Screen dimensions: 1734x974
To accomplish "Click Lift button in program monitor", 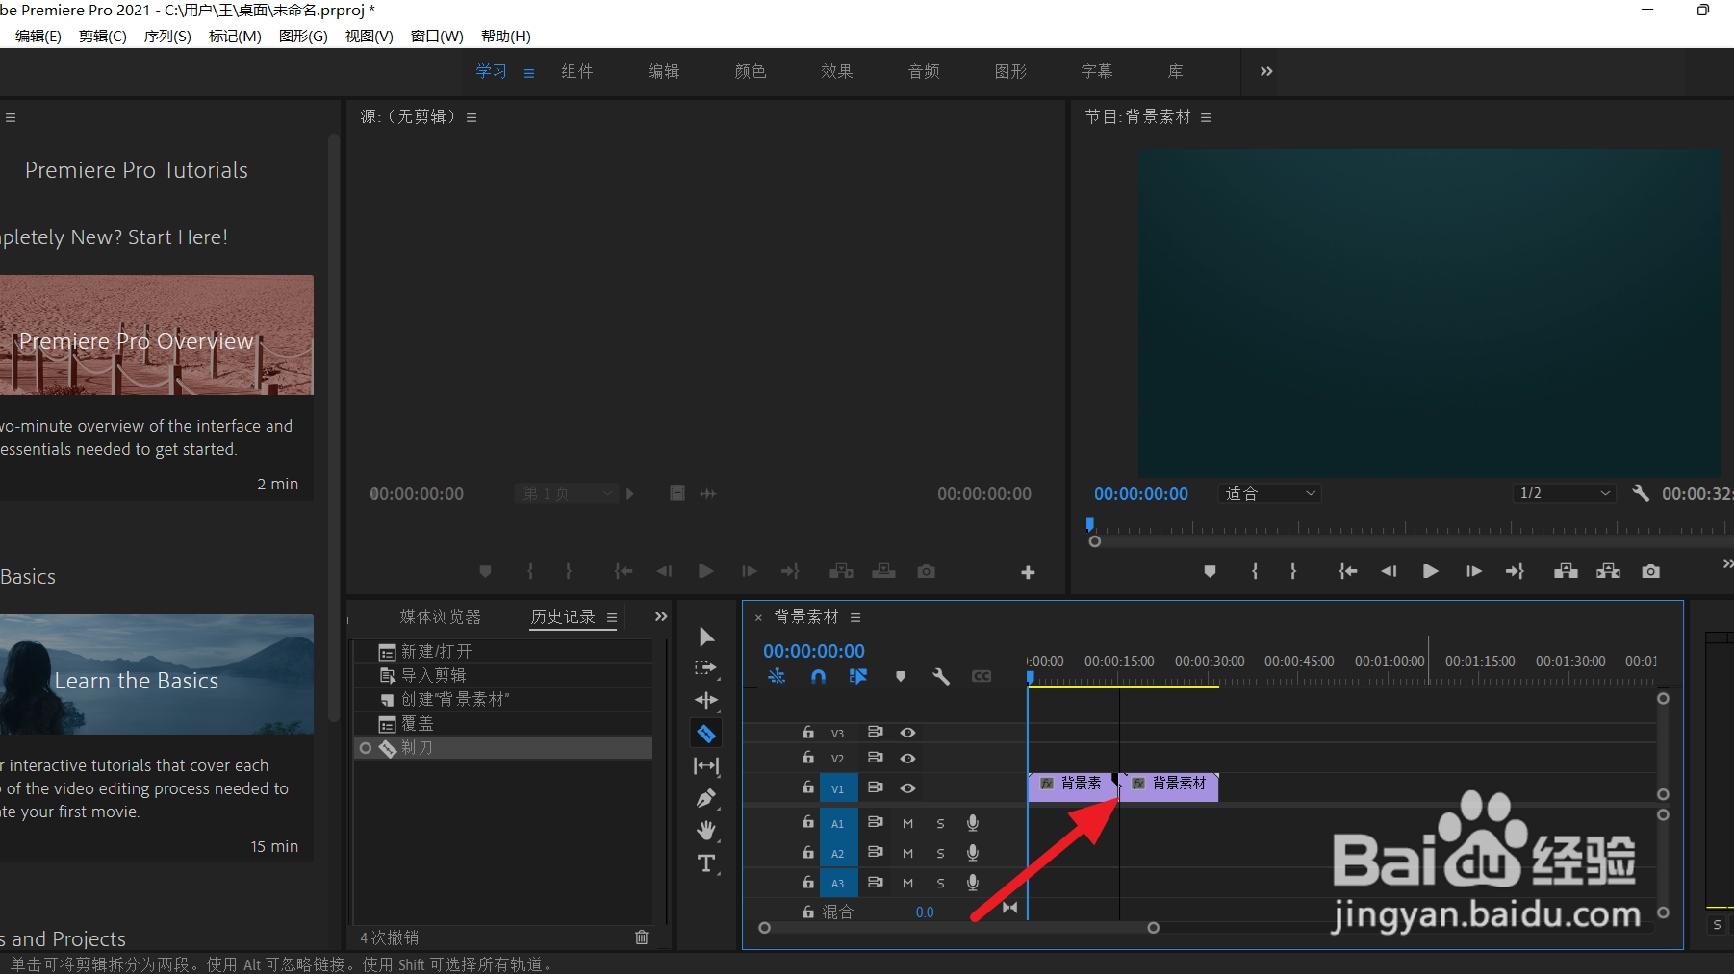I will pyautogui.click(x=1566, y=571).
